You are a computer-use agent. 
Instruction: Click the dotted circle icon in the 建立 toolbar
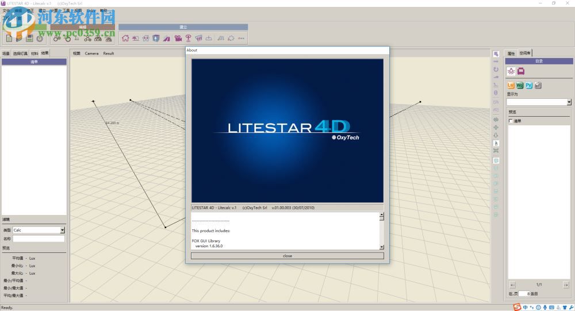[231, 38]
